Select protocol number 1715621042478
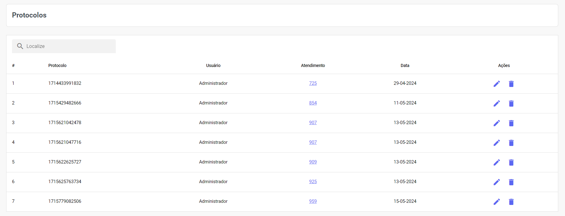Viewport: 565px width, 216px height. coord(65,123)
